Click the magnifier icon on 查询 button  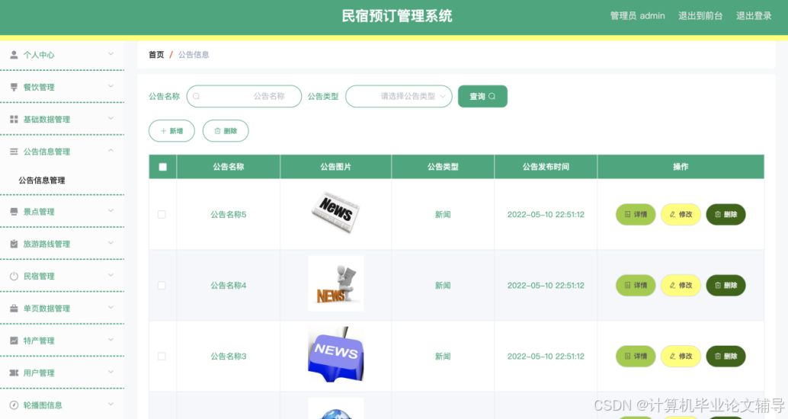492,96
